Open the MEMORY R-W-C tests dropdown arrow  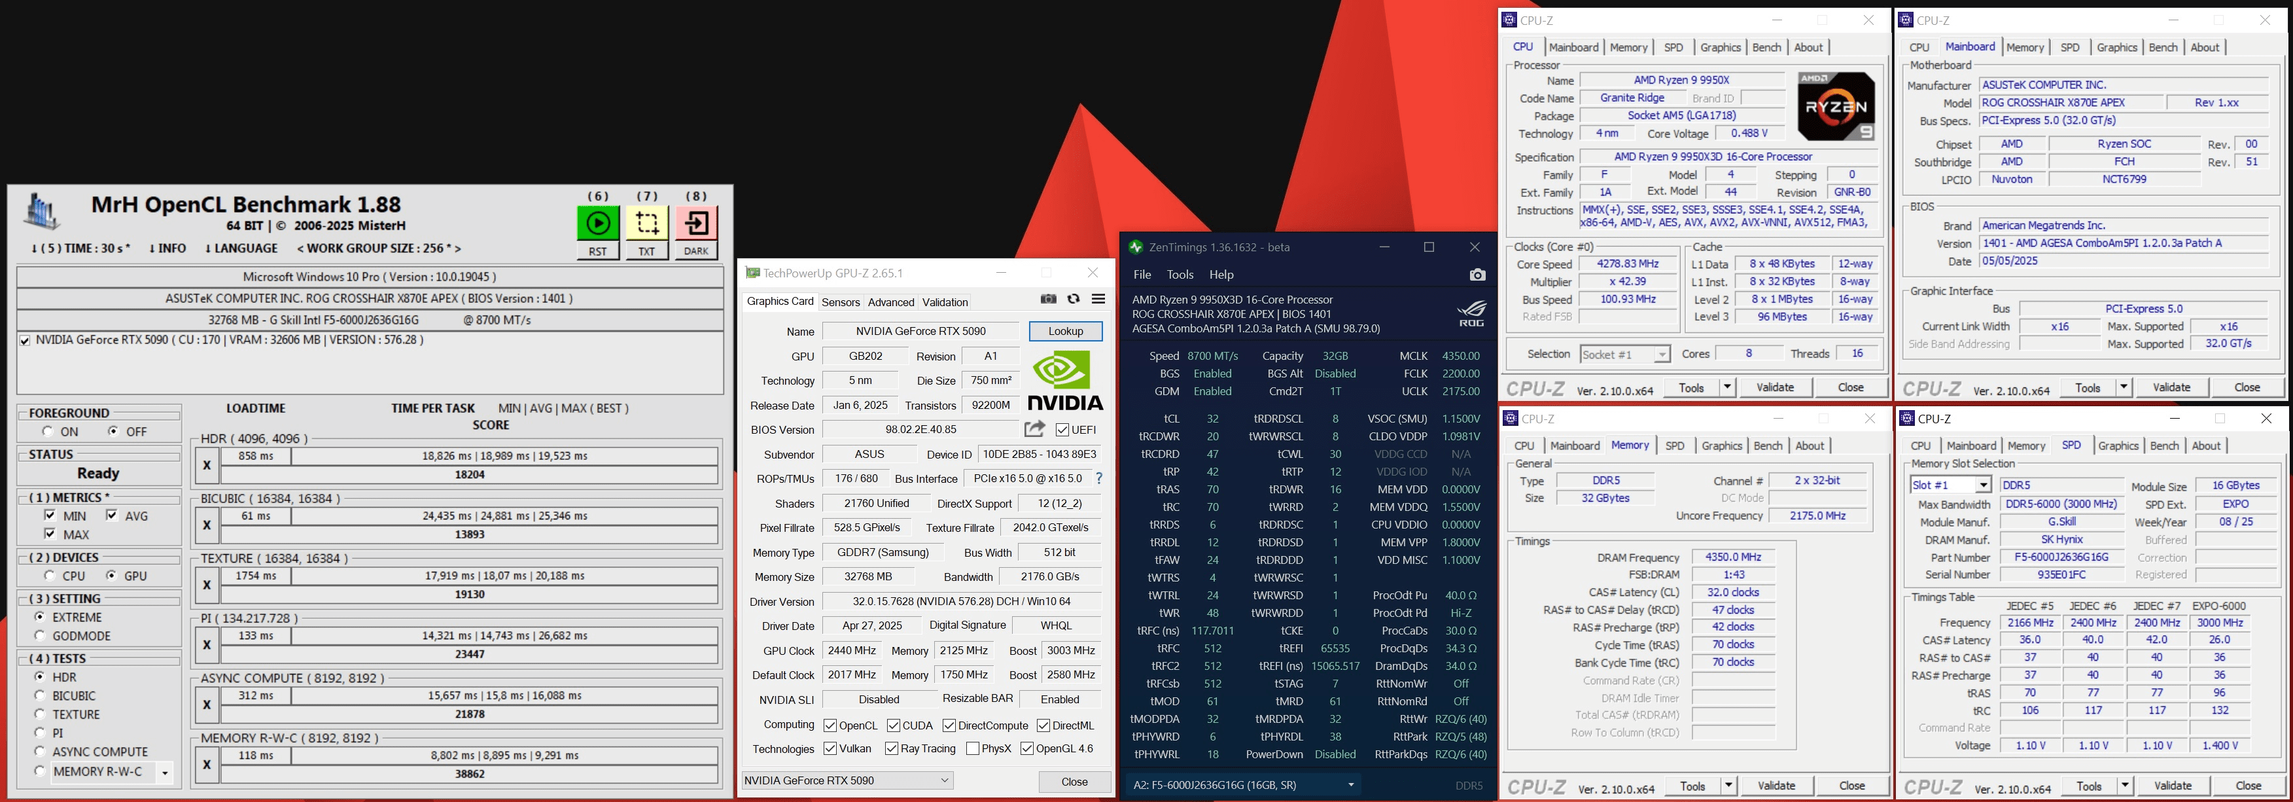(x=165, y=773)
